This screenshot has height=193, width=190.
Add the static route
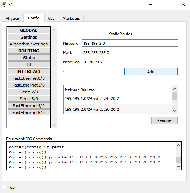(x=151, y=72)
